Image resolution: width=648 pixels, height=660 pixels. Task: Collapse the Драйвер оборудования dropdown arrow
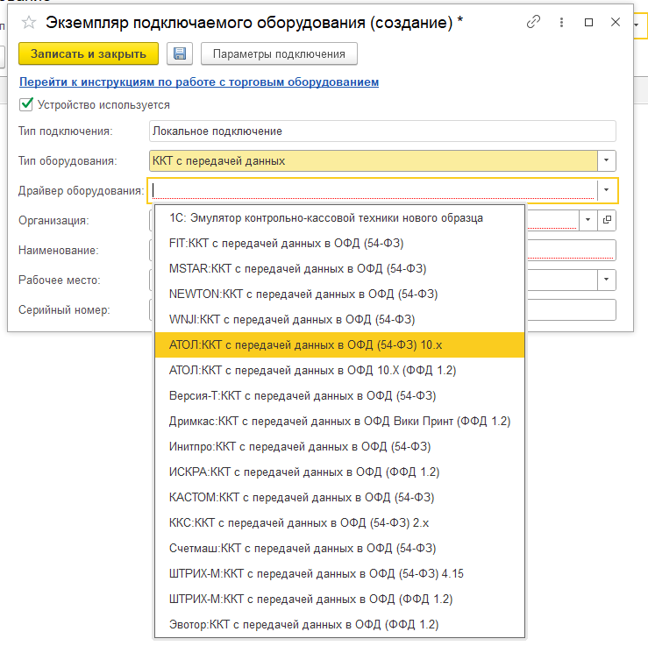pyautogui.click(x=606, y=190)
